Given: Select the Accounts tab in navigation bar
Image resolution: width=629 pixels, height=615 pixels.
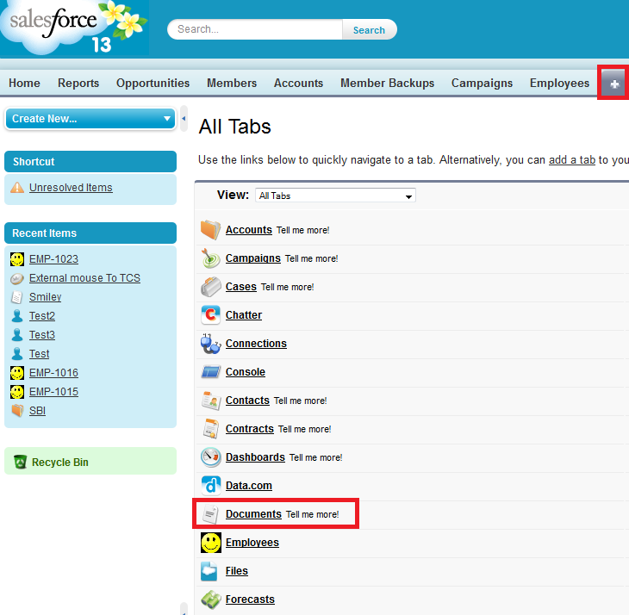Looking at the screenshot, I should point(298,83).
